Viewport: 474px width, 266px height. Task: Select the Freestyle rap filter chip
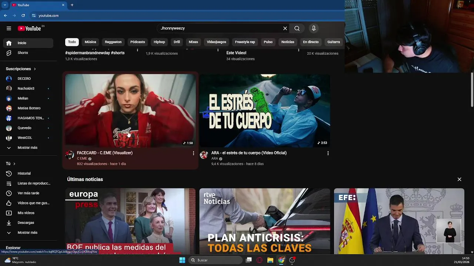(245, 42)
